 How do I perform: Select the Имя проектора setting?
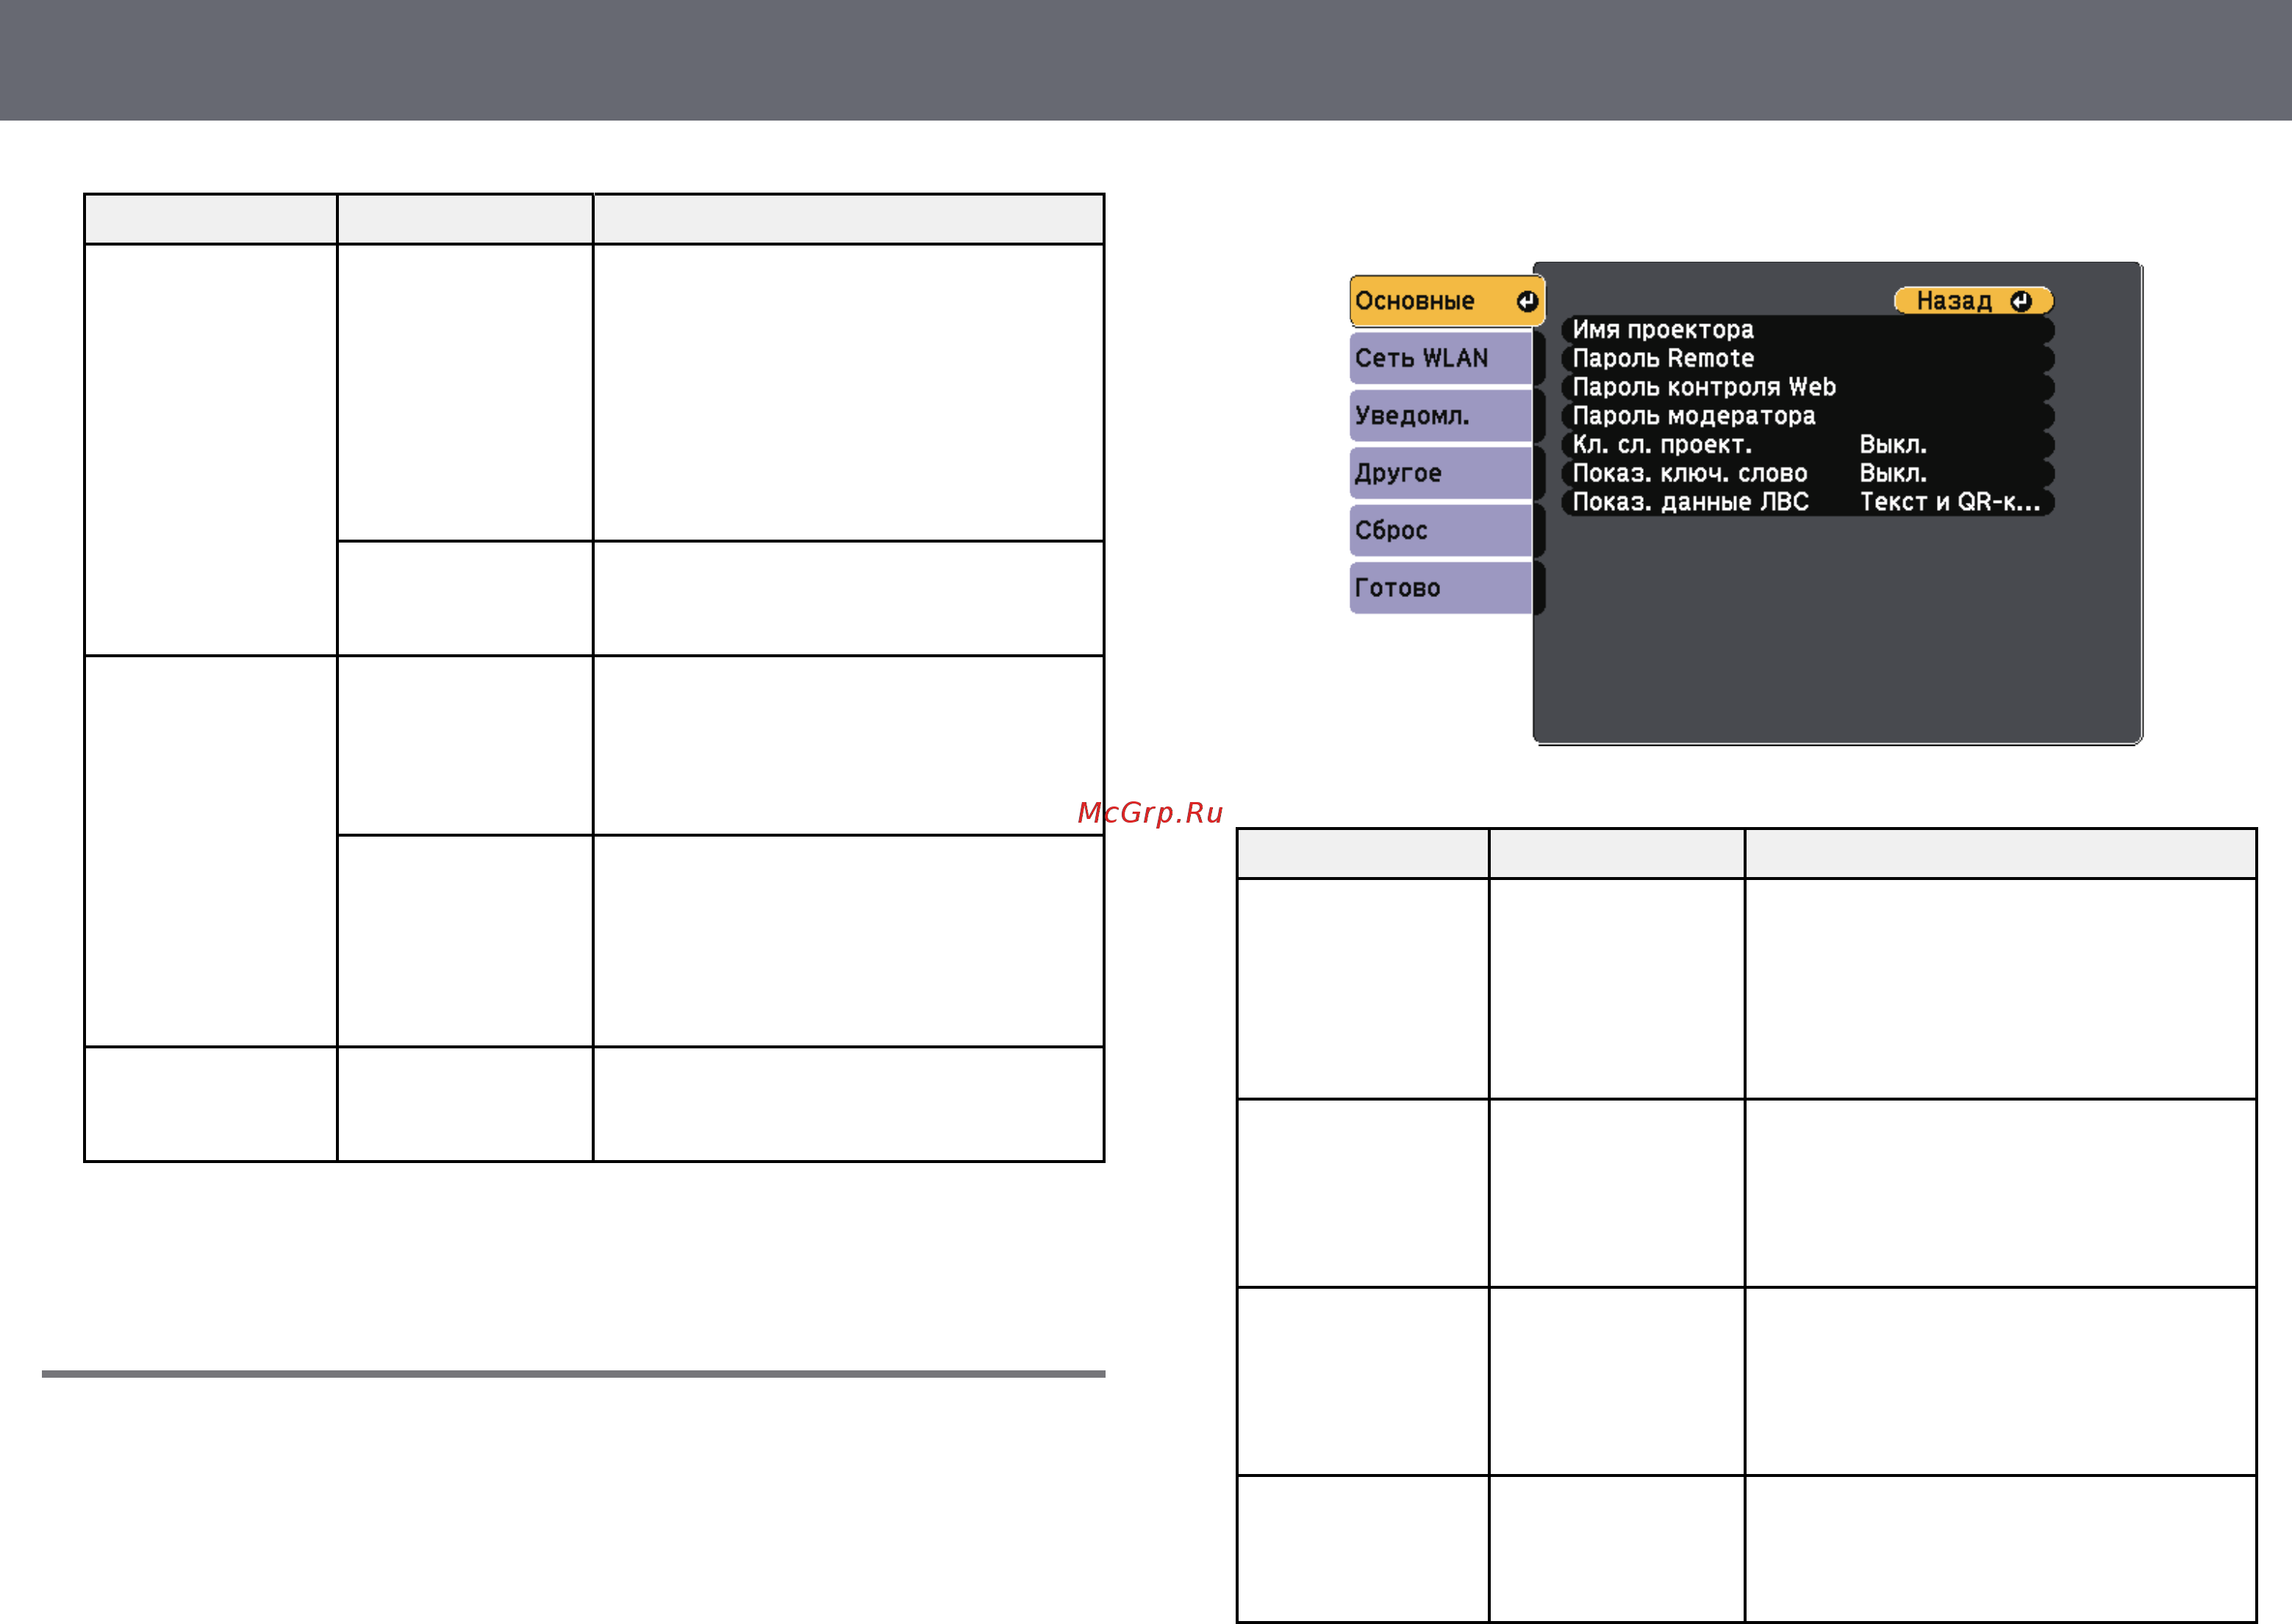(x=1807, y=330)
